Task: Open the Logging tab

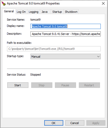Action: (34, 12)
